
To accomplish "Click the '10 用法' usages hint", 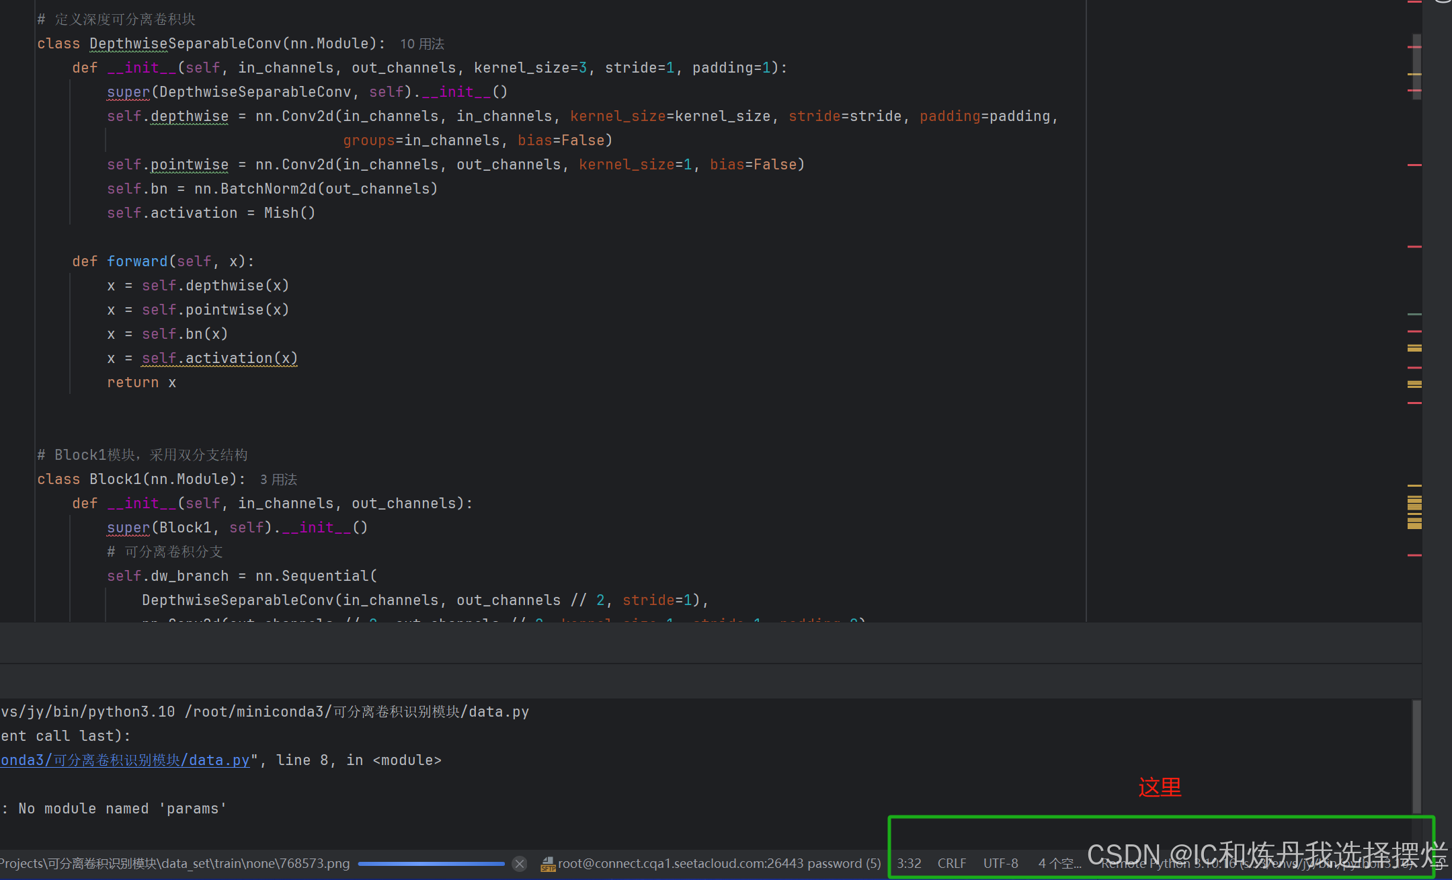I will coord(421,44).
